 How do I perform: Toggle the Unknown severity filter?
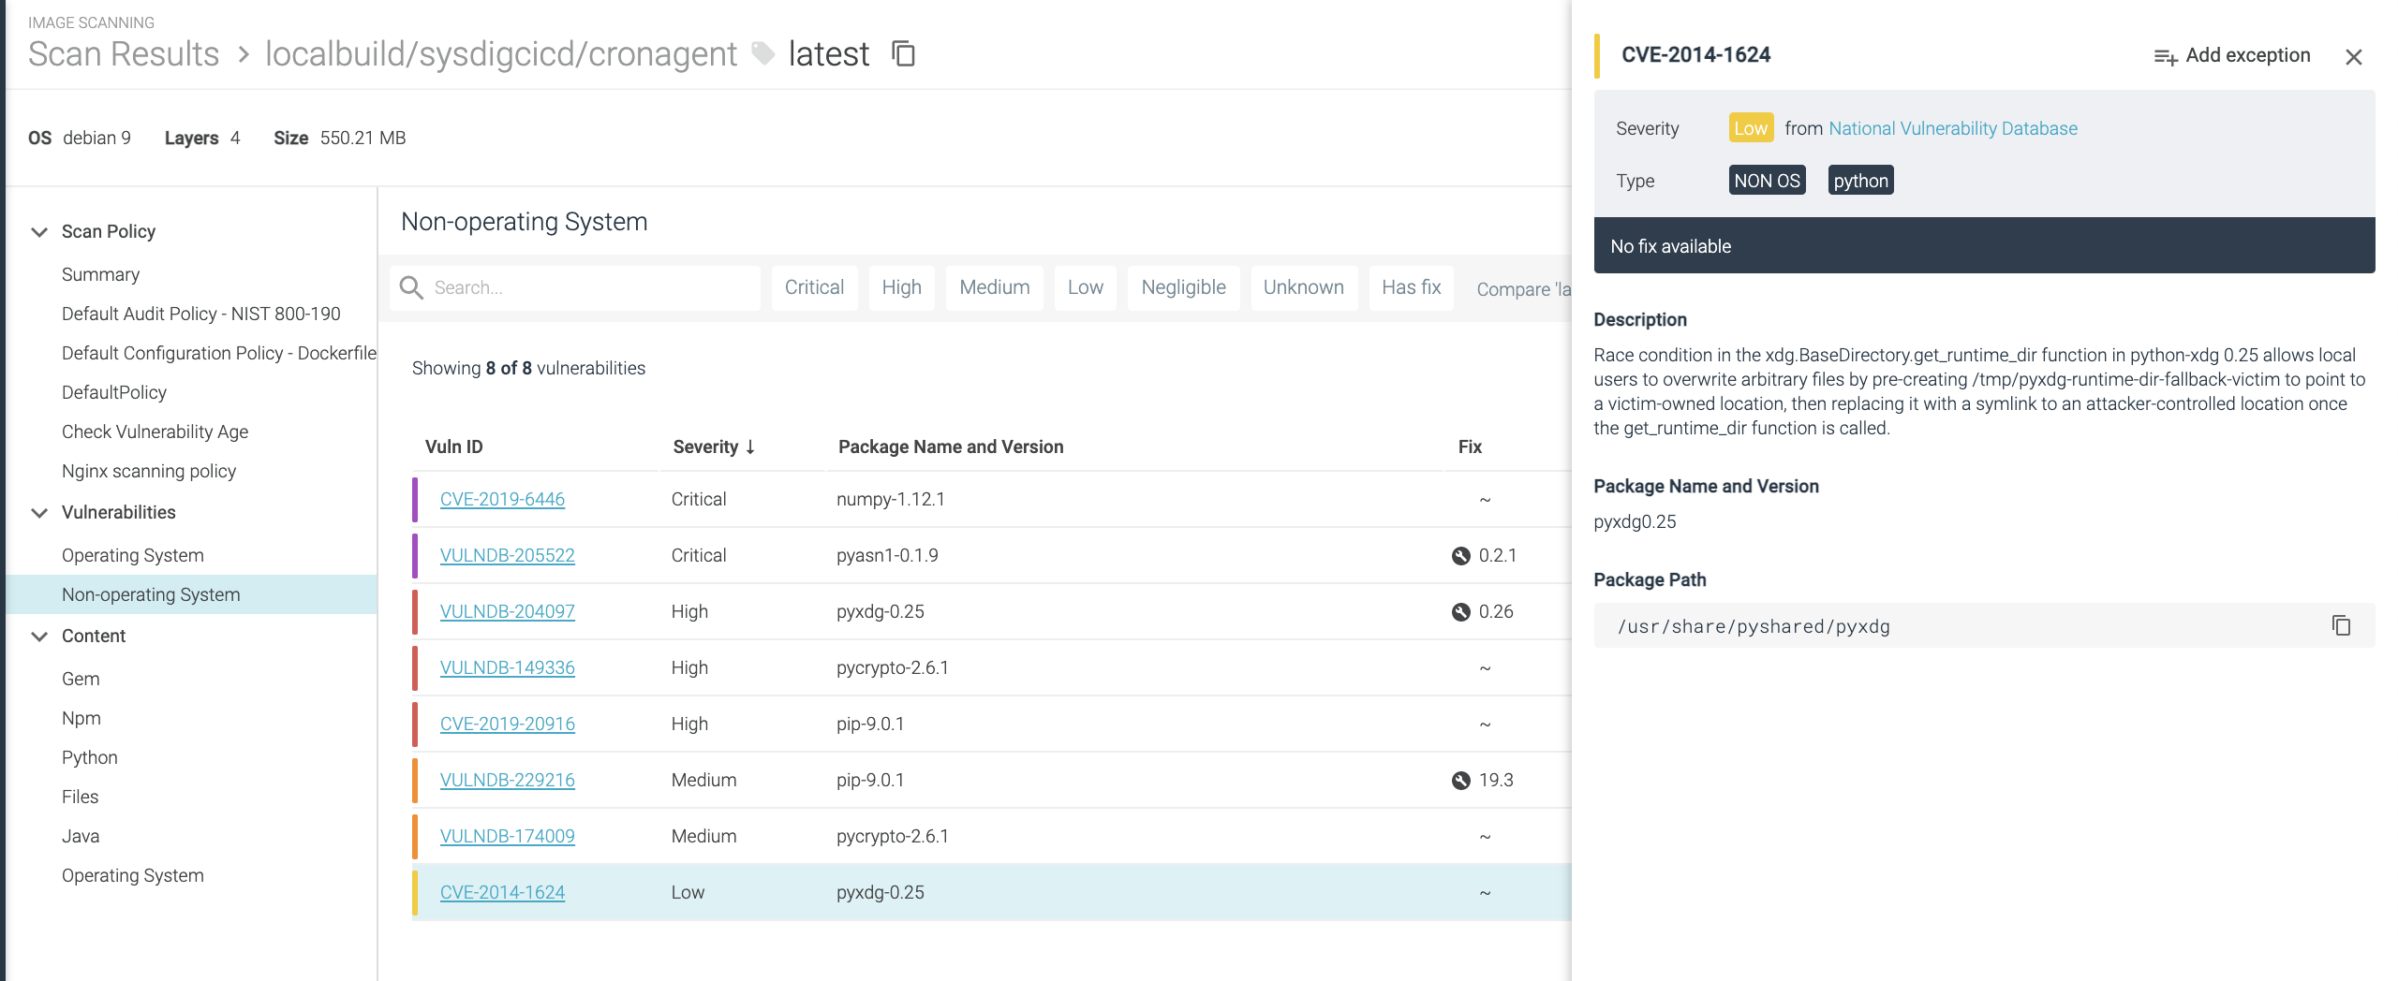coord(1303,287)
